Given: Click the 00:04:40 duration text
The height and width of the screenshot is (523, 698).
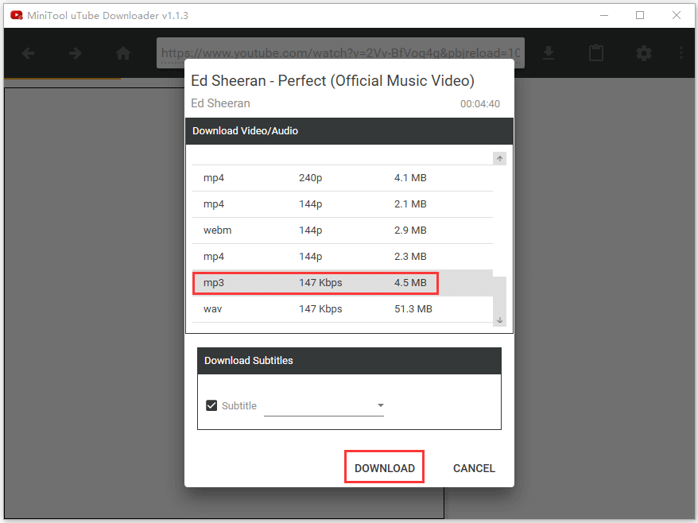Looking at the screenshot, I should pyautogui.click(x=480, y=103).
